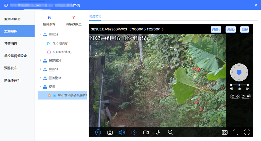Pause the video playback

(x=98, y=132)
